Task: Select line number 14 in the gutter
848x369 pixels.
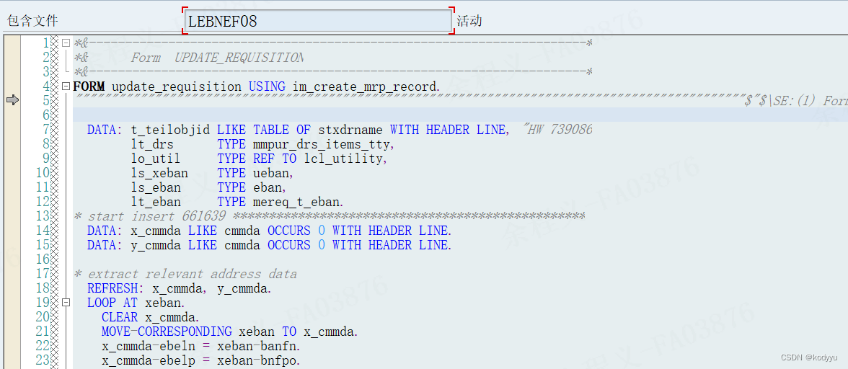Action: pos(43,231)
